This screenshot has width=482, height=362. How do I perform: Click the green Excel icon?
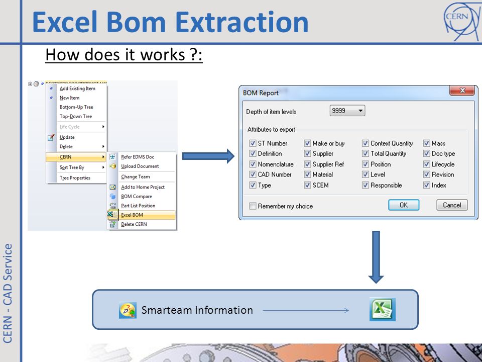point(383,309)
